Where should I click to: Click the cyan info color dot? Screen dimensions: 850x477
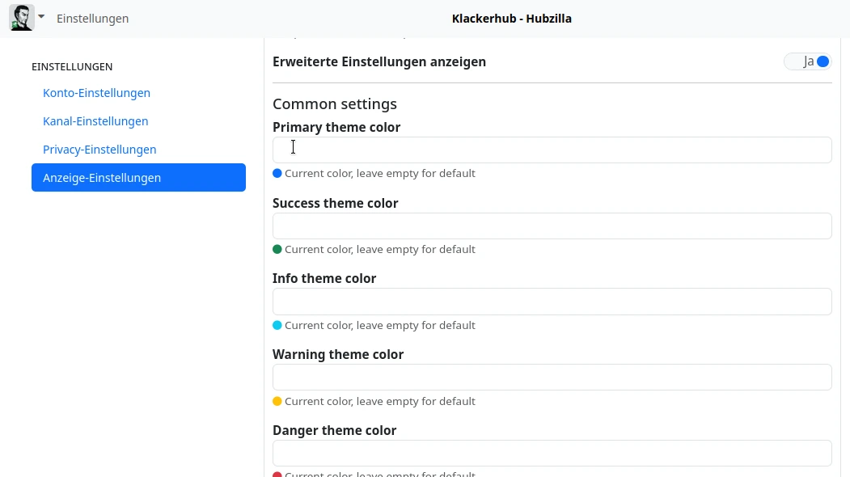(x=277, y=325)
